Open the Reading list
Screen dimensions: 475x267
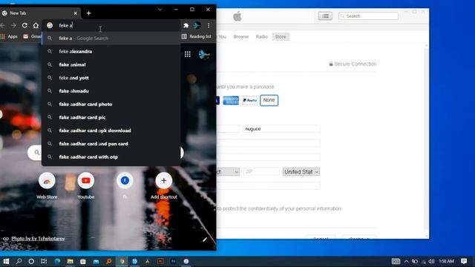[196, 36]
